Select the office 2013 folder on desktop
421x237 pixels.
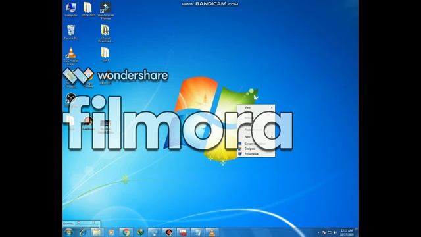[87, 9]
